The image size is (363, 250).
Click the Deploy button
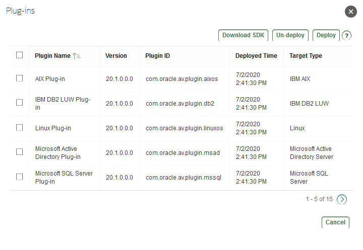[326, 35]
